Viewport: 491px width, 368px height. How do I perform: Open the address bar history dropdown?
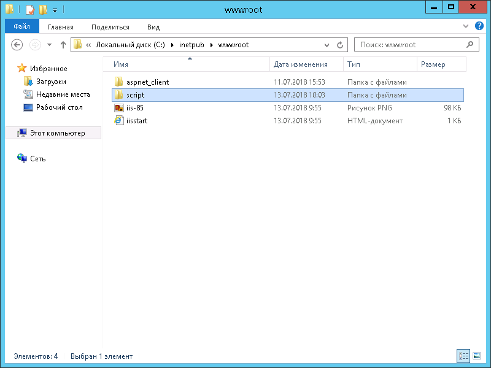pyautogui.click(x=327, y=45)
